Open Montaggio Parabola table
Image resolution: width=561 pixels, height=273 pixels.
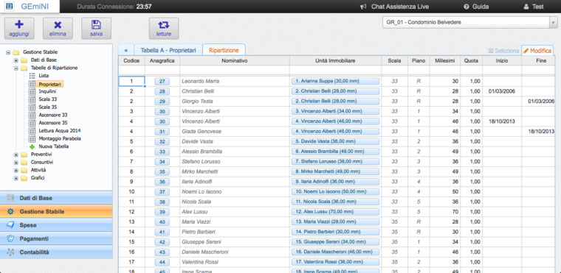point(60,138)
